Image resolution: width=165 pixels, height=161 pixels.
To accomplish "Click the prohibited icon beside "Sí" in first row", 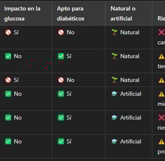I will click(8, 32).
